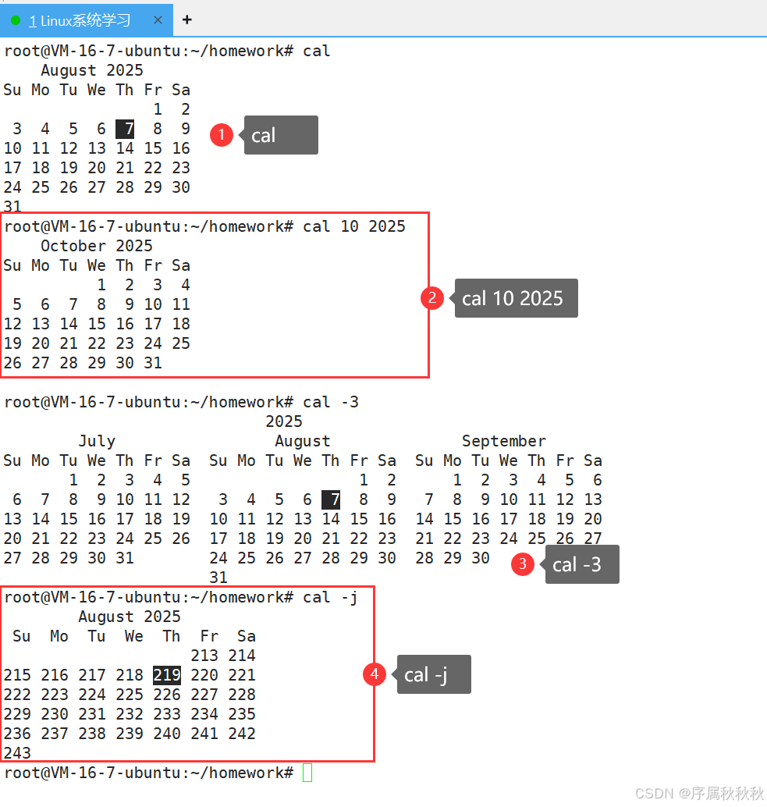Click Julian day 243 on last calendar row
The width and height of the screenshot is (767, 807).
point(17,753)
